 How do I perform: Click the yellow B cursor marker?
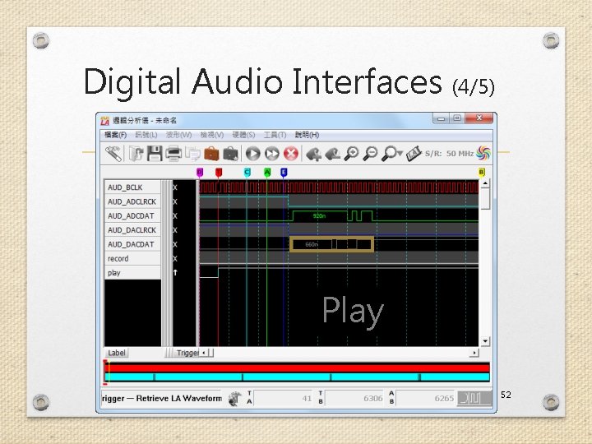point(481,173)
